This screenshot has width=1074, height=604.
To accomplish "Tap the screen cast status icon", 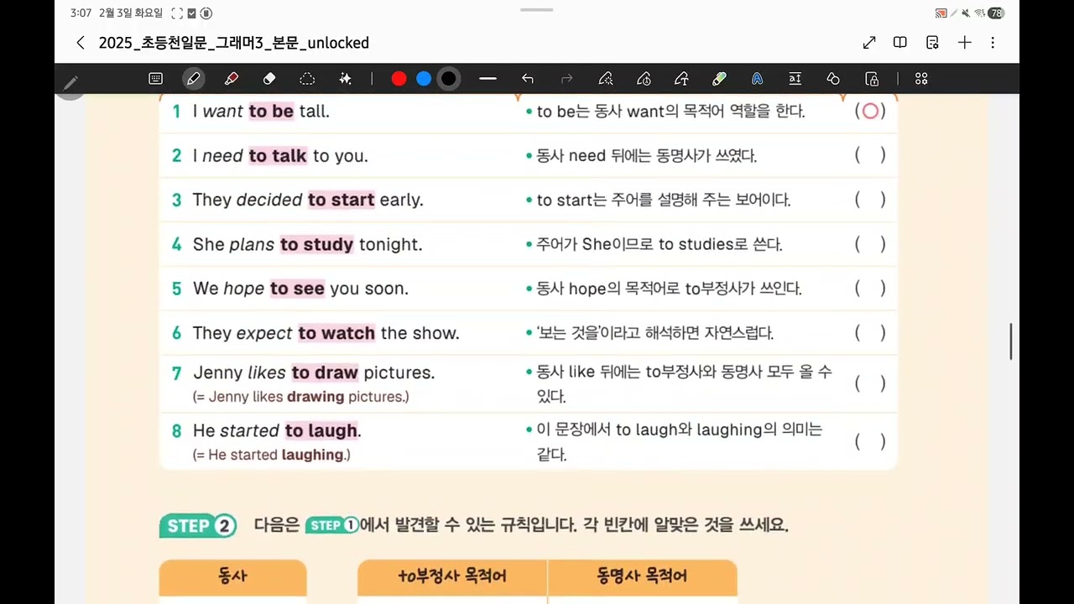I will click(x=941, y=13).
